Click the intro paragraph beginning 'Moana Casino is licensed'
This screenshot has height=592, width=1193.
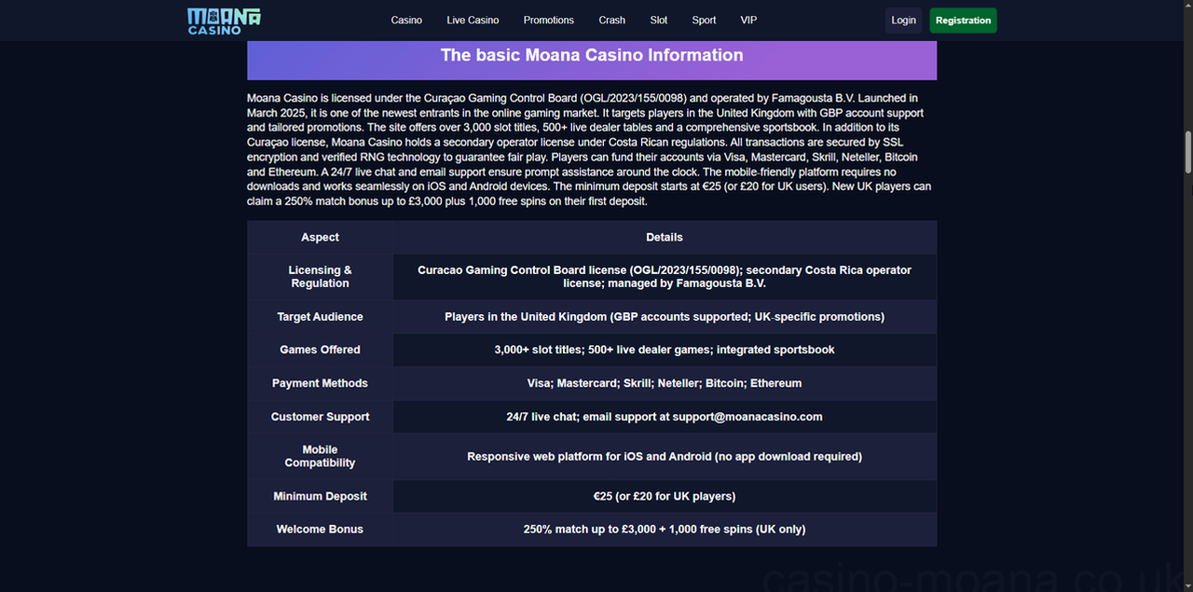tap(591, 149)
